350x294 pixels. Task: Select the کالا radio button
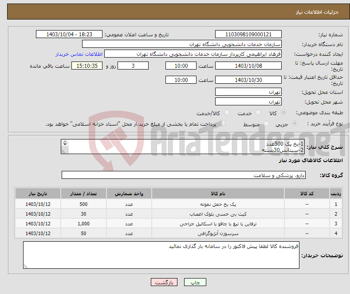click(x=283, y=112)
